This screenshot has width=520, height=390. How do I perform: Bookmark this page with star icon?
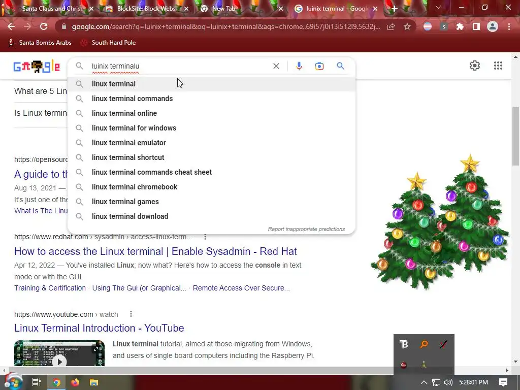click(407, 26)
